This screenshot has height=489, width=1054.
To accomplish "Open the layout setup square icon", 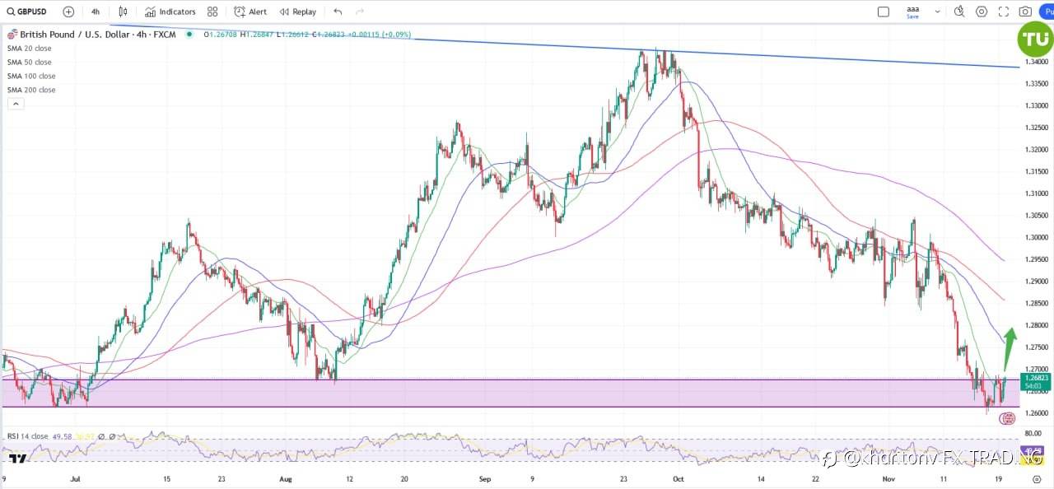I will coord(884,12).
